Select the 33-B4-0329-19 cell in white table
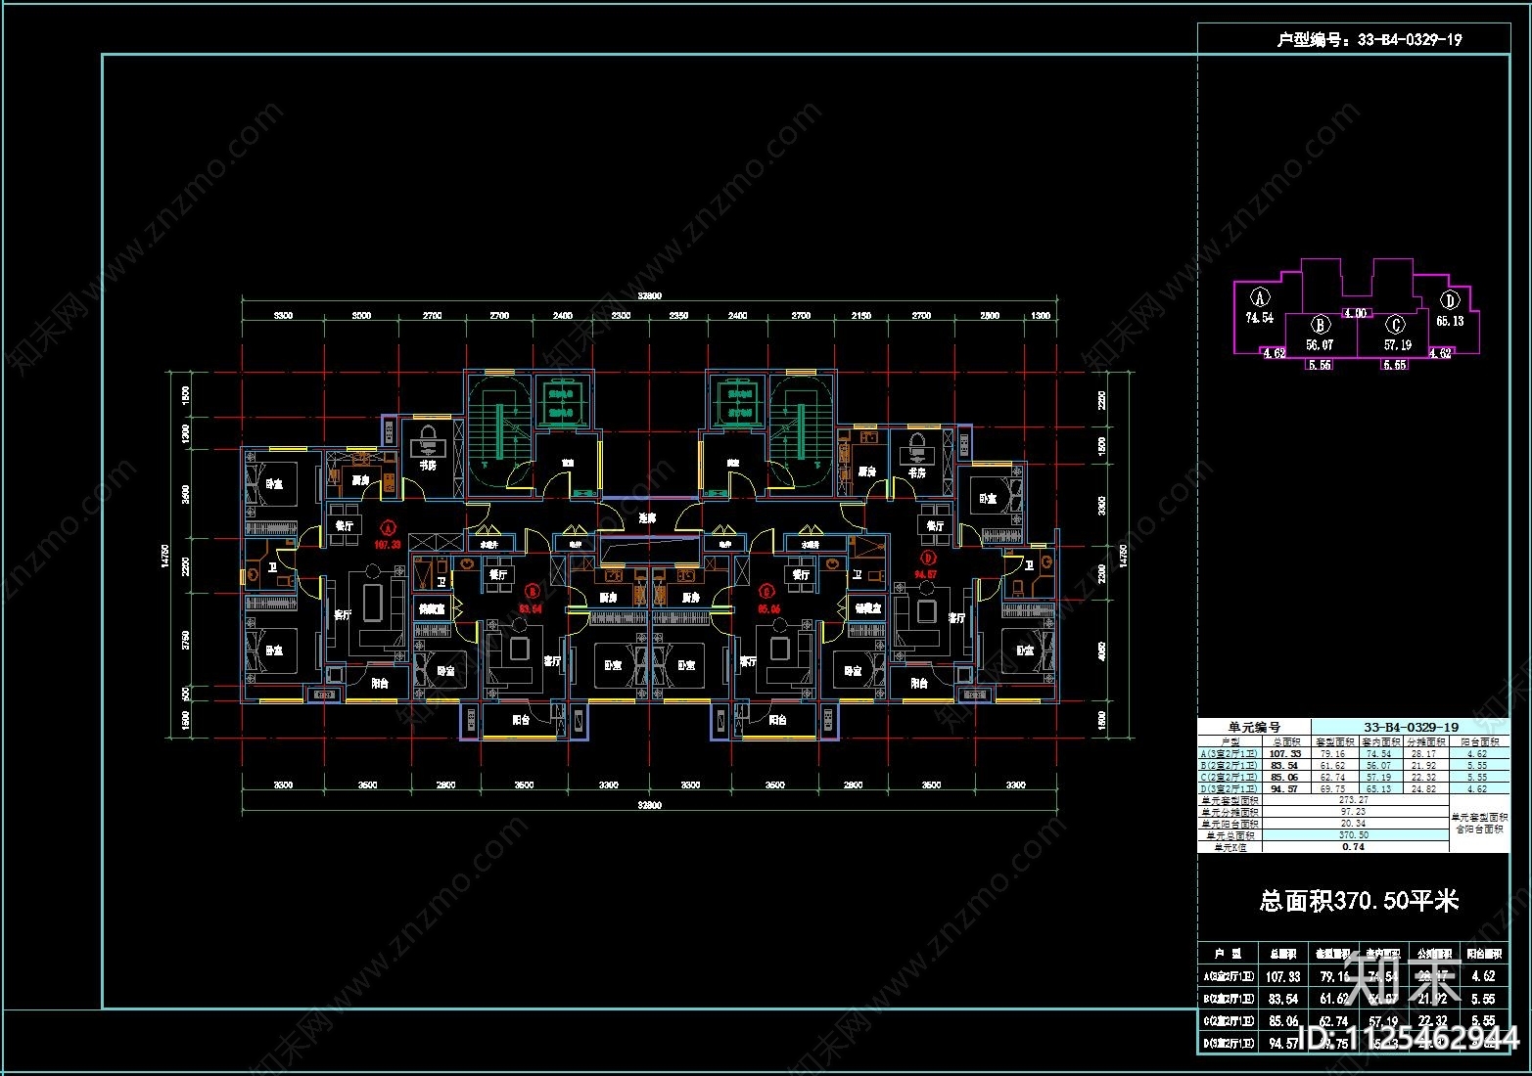Viewport: 1532px width, 1076px height. (1411, 727)
